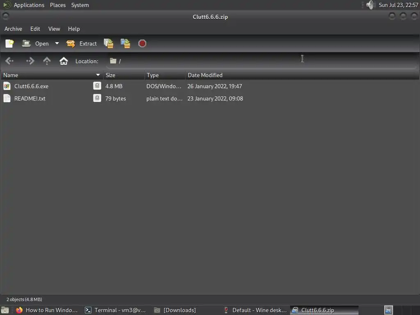This screenshot has width=420, height=315.
Task: Click the Clutt6.6.6.zip taskbar button
Action: pos(324,310)
